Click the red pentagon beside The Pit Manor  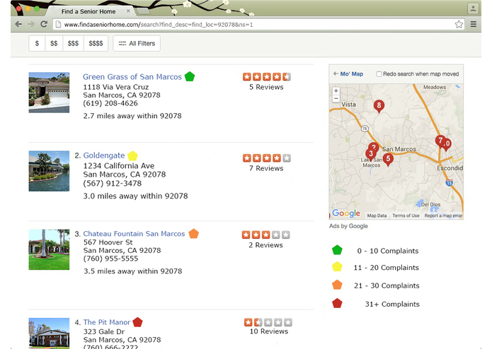(137, 321)
